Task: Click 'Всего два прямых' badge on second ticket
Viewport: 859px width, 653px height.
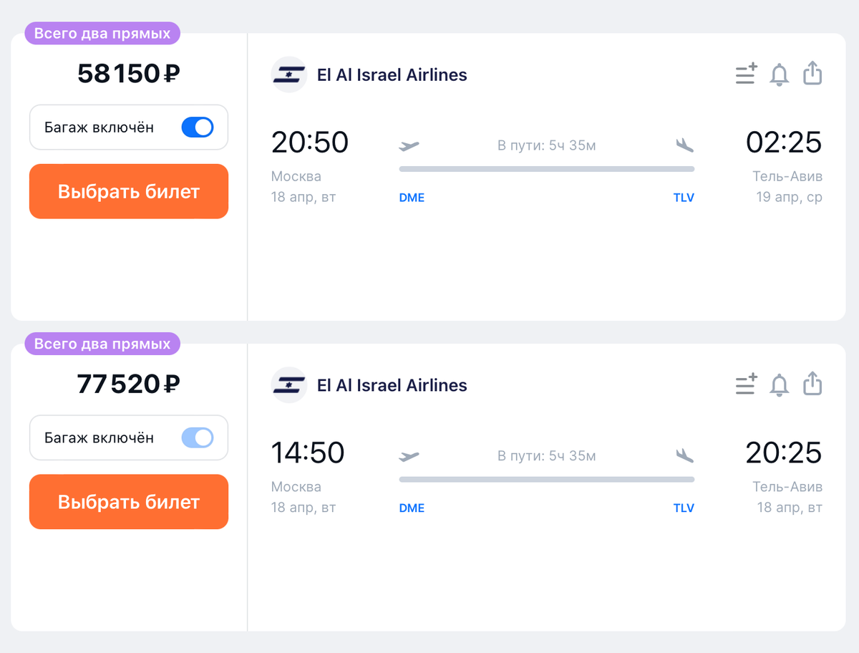Action: pyautogui.click(x=102, y=344)
